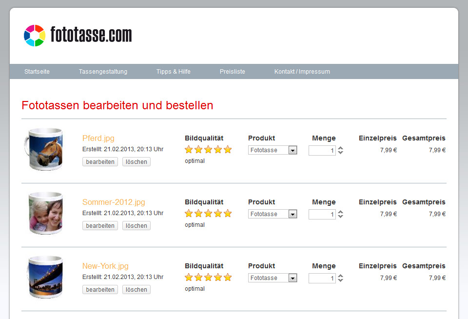The image size is (468, 319).
Task: Click the New-York bridge mug thumbnail
Action: tap(45, 277)
